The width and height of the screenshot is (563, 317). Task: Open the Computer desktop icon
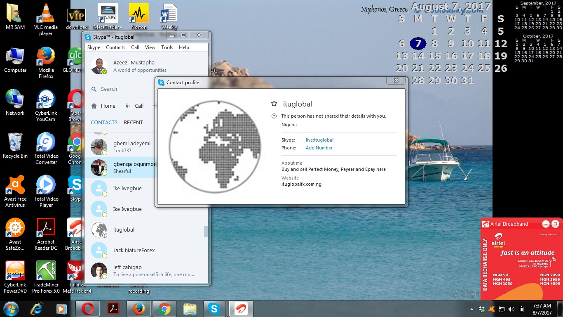[15, 60]
